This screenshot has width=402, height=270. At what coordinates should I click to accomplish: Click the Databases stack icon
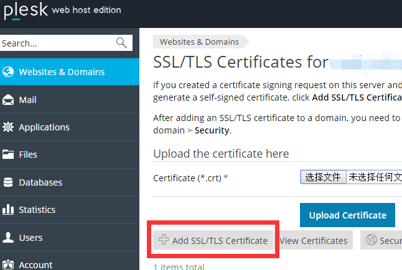point(8,182)
